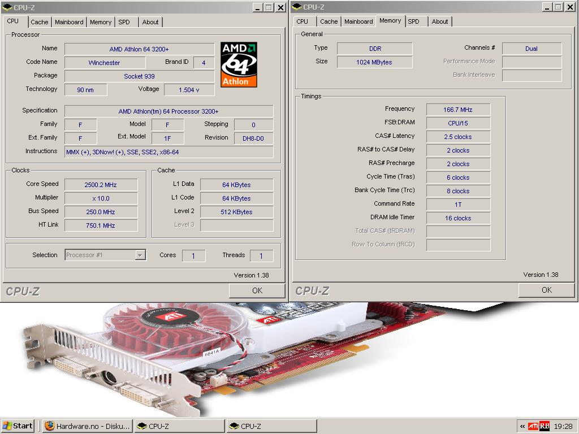Click the 512 KBytes Level 2 cache value
The image size is (579, 434).
pos(237,212)
